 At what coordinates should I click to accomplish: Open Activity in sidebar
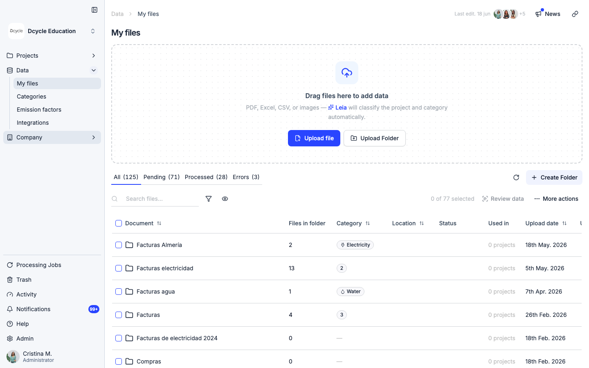(x=52, y=294)
